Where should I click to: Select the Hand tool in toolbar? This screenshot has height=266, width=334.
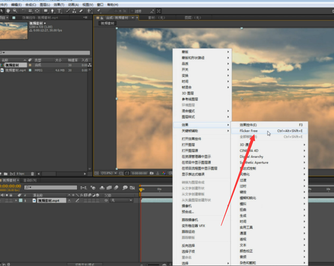8,11
